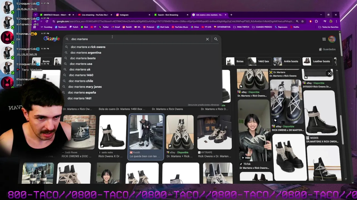357x200 pixels.
Task: Open the Drive bookmark
Action: tap(195, 27)
